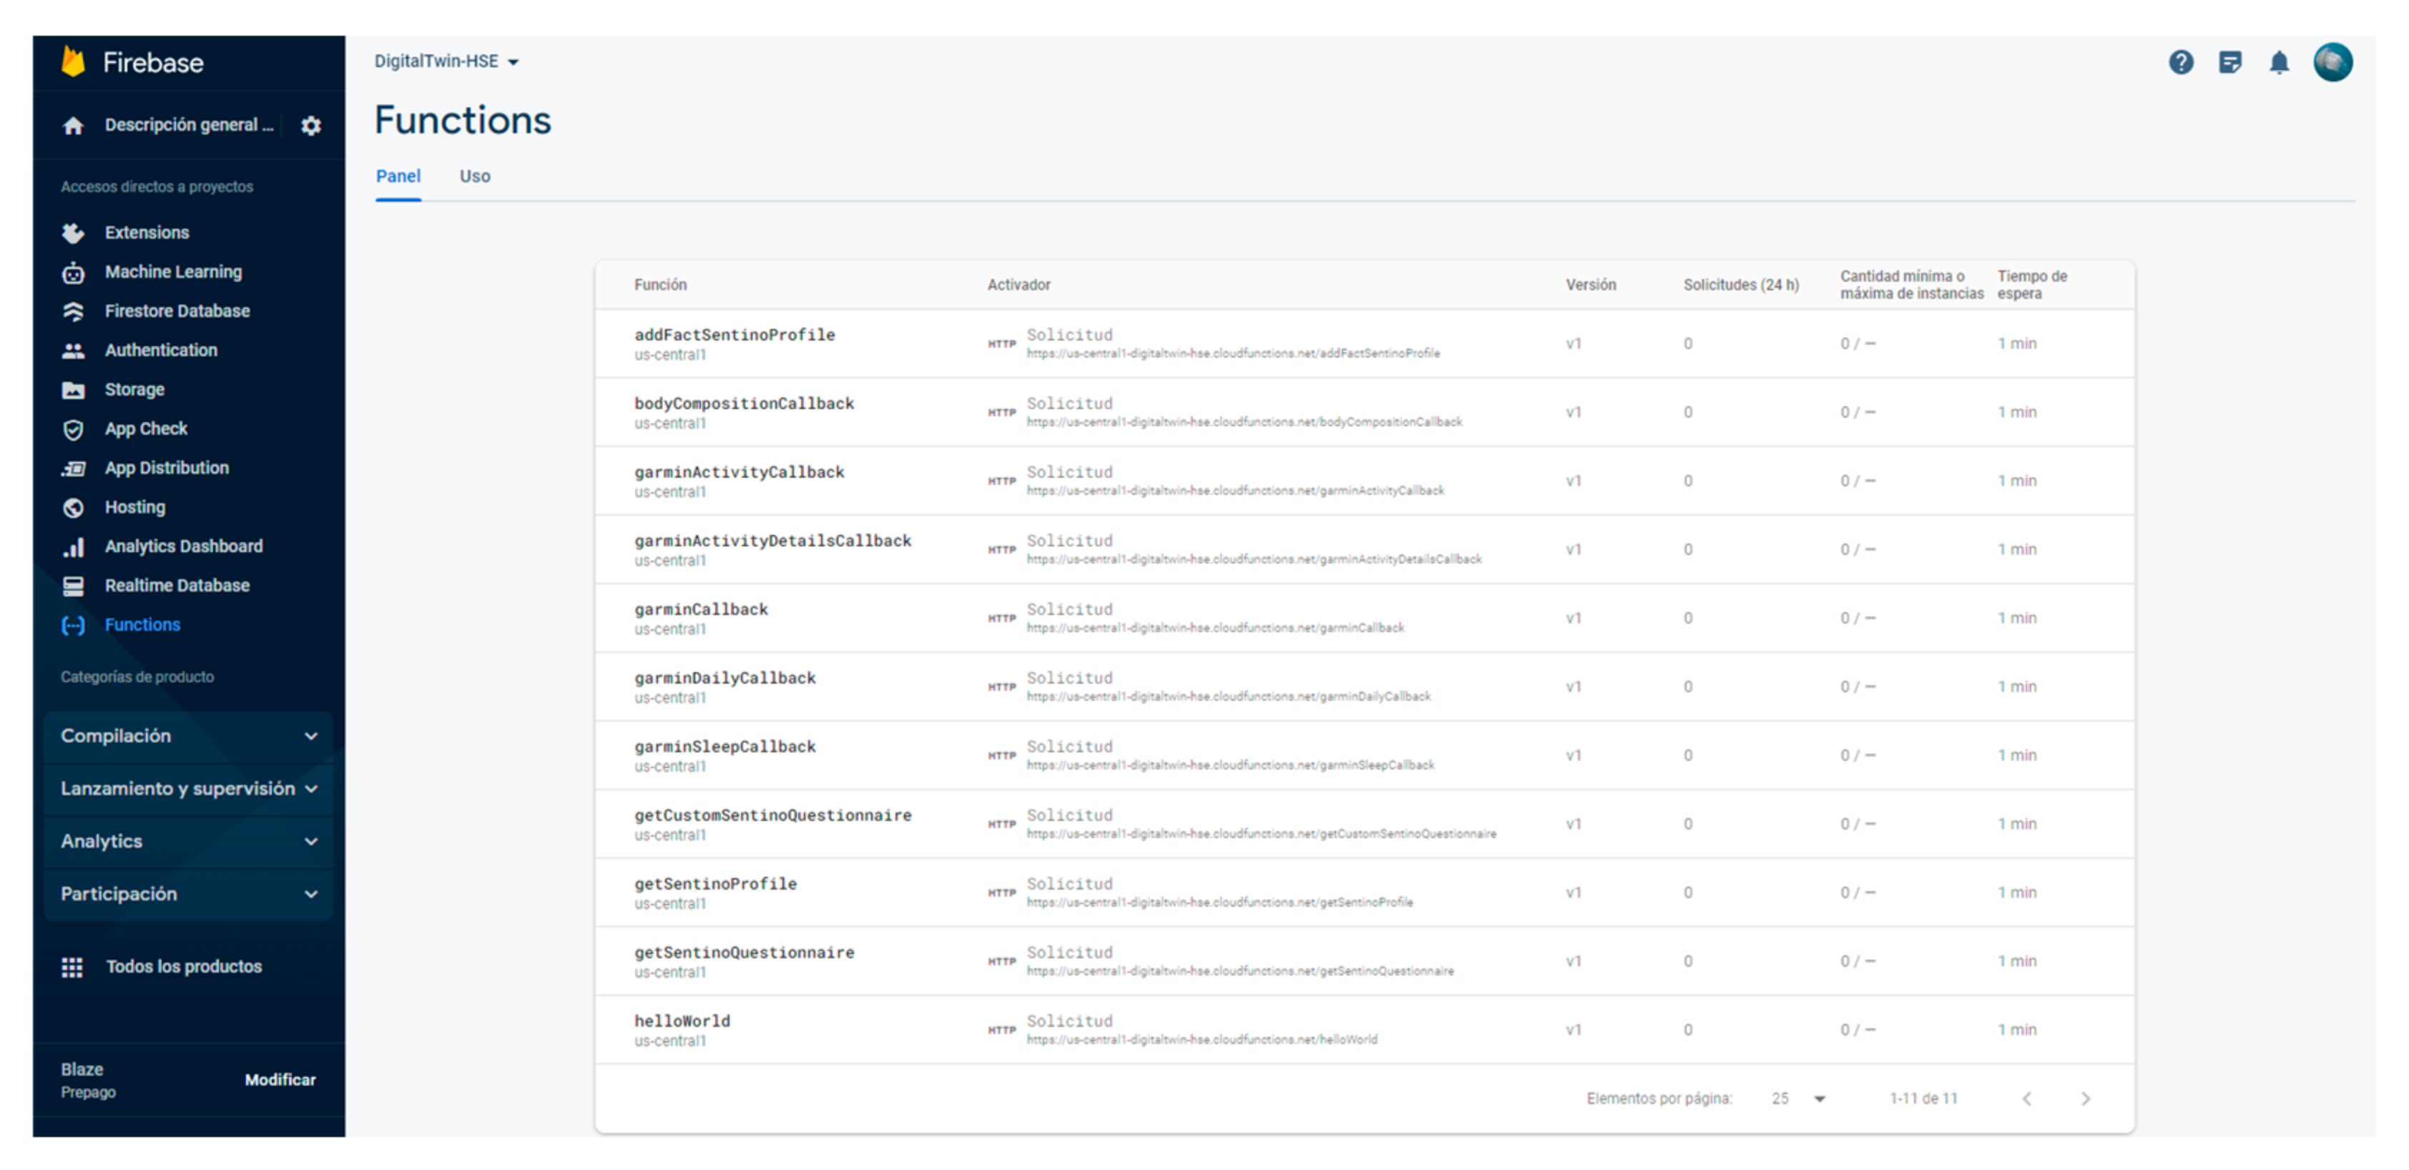
Task: Select the Panel tab
Action: click(x=398, y=177)
